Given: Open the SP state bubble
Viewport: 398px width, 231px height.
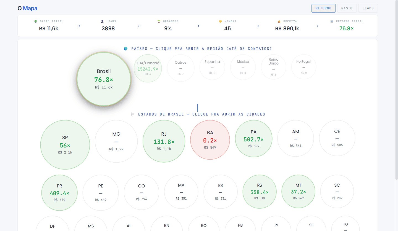Looking at the screenshot, I should pos(65,145).
